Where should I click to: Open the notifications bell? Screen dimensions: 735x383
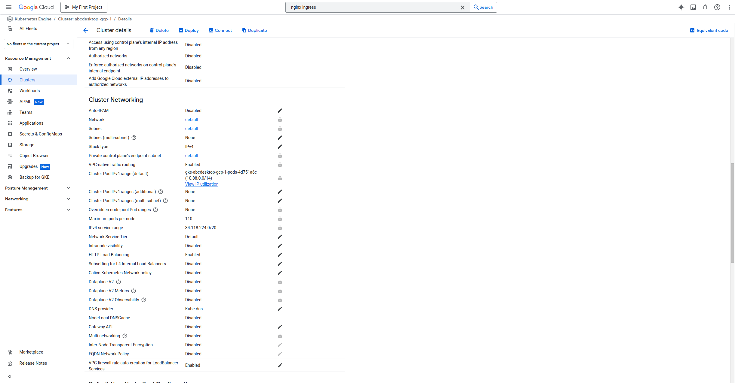point(705,7)
